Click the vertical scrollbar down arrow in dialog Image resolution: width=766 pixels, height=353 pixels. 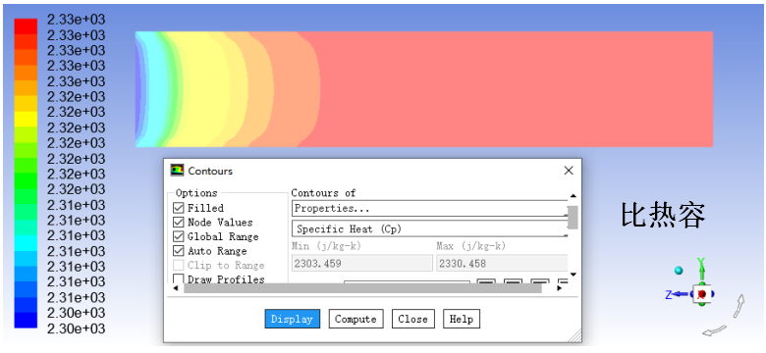574,275
